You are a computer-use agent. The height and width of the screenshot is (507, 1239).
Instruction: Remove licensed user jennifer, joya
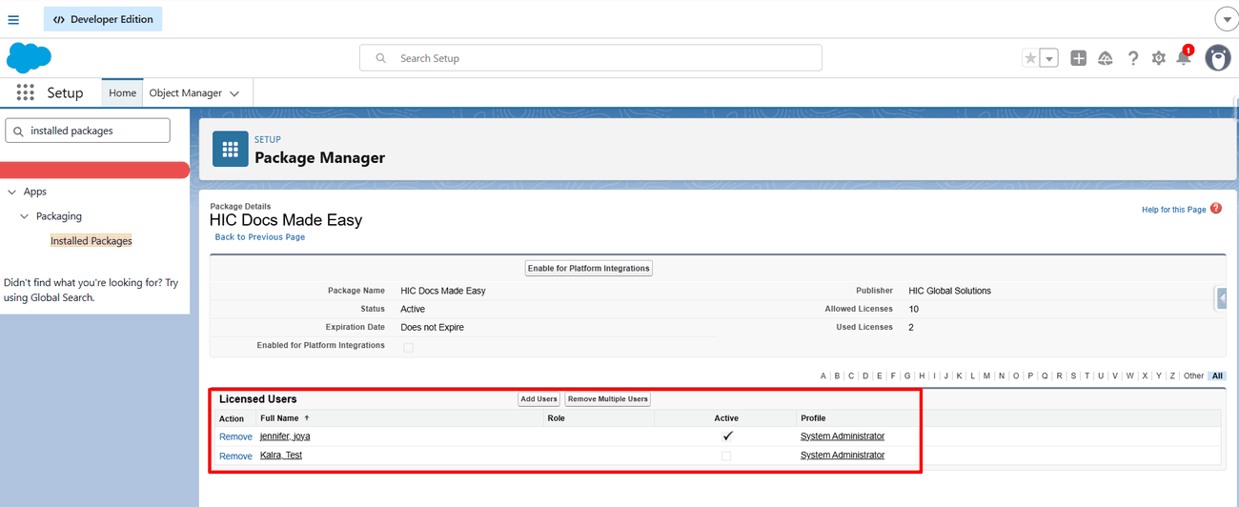[x=235, y=436]
